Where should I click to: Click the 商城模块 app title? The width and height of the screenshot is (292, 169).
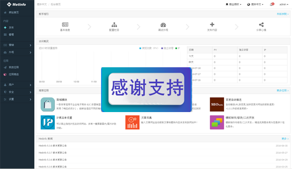click(62, 100)
